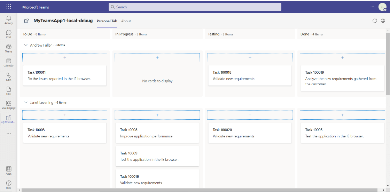The height and width of the screenshot is (192, 390).
Task: Select the Personal Tab
Action: (x=107, y=21)
